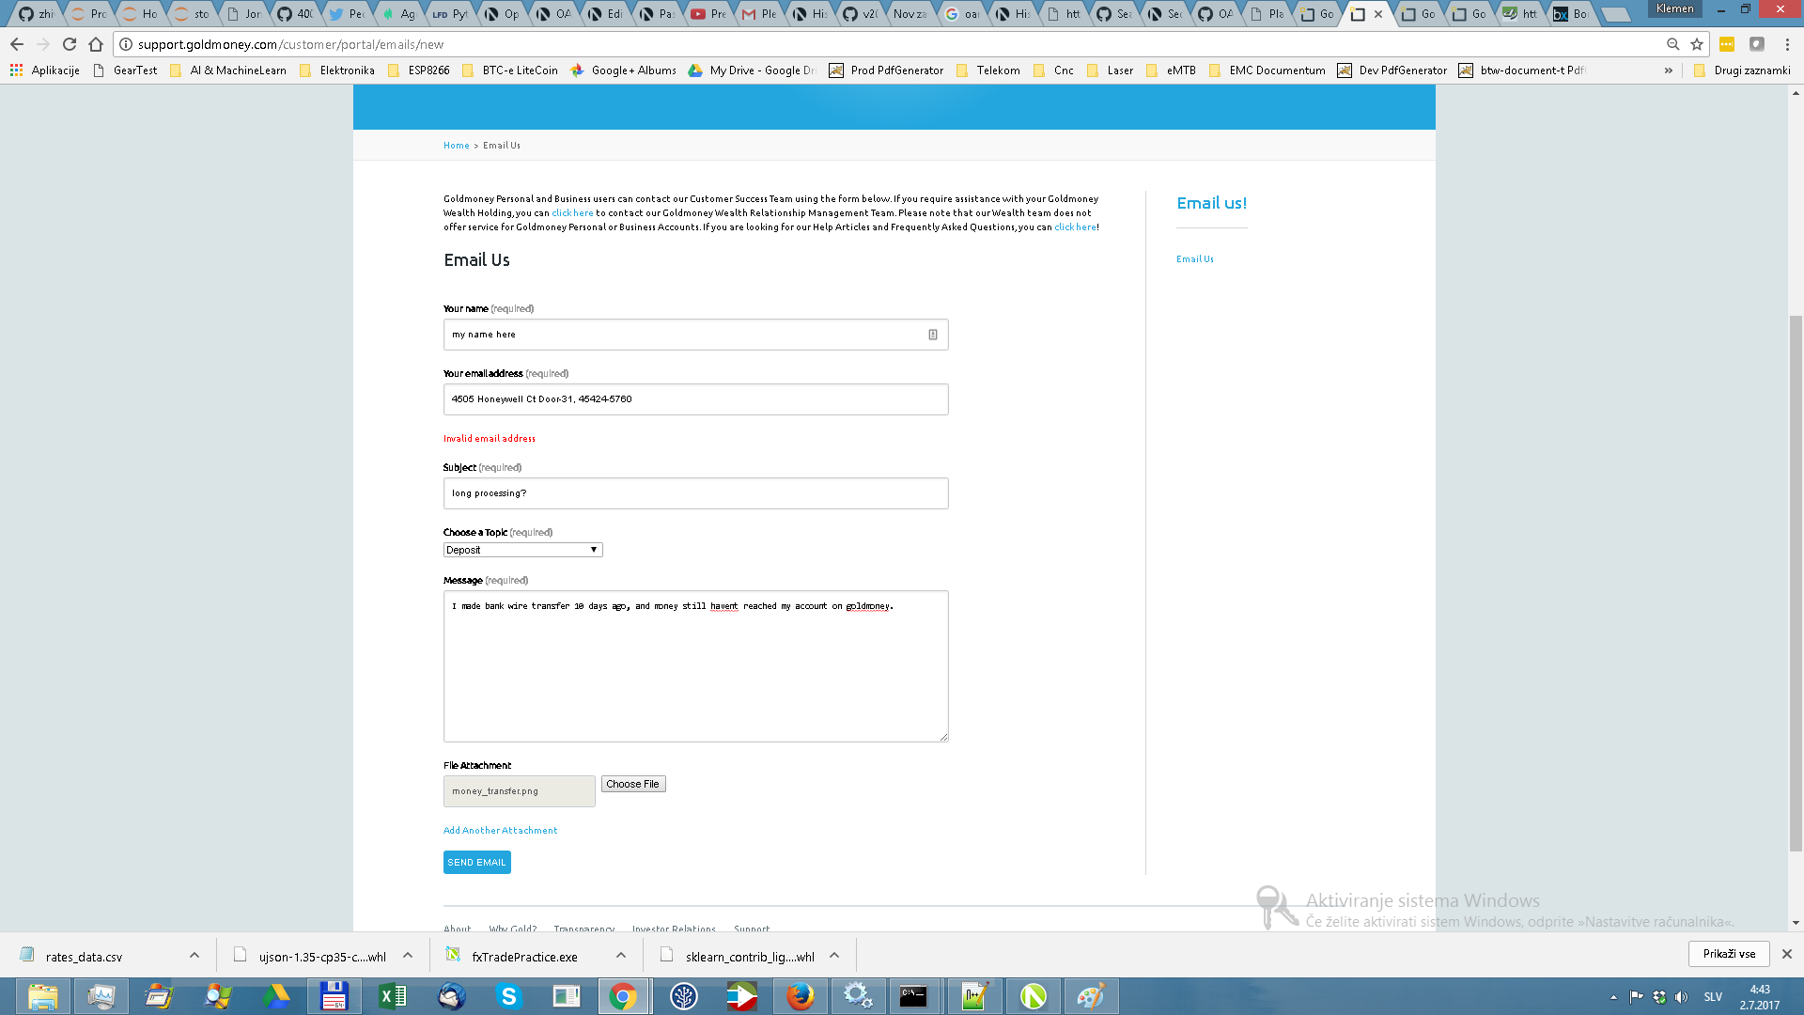Viewport: 1804px width, 1015px height.
Task: Click volume icon in system tray
Action: click(1681, 997)
